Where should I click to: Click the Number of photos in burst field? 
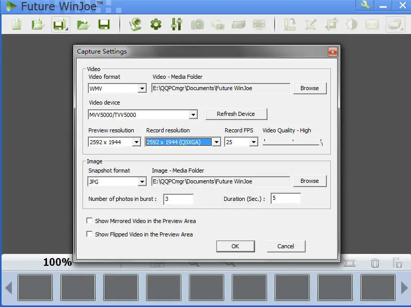click(178, 199)
